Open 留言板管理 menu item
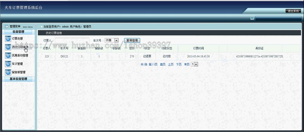Screen dimensions: 304x132 [19, 72]
